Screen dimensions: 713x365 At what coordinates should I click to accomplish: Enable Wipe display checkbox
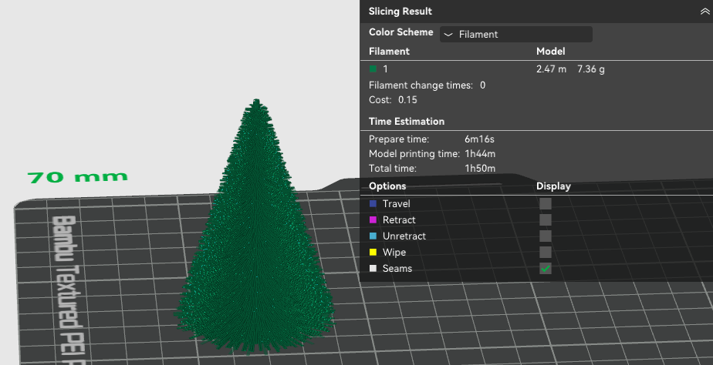(x=546, y=252)
